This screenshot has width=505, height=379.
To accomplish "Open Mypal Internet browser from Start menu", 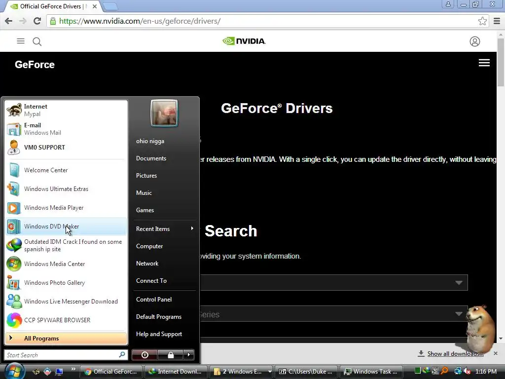I will point(66,110).
